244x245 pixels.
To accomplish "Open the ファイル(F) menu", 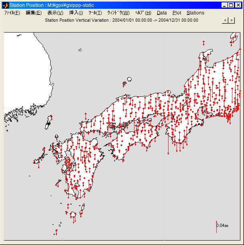I will [x=12, y=13].
